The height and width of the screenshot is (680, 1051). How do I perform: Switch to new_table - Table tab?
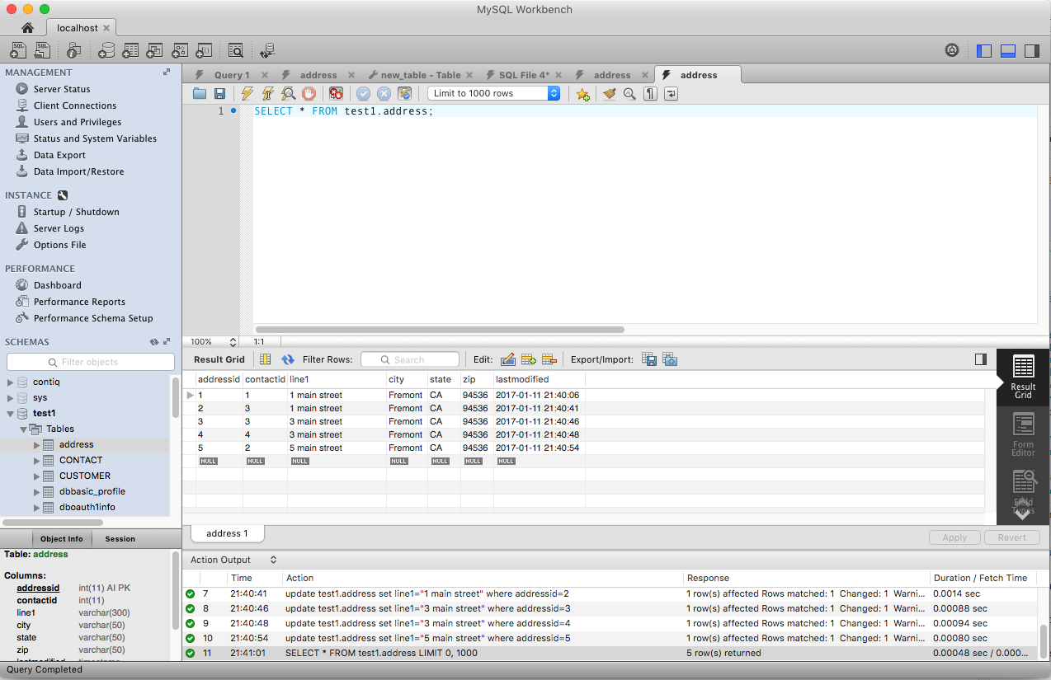(x=421, y=75)
